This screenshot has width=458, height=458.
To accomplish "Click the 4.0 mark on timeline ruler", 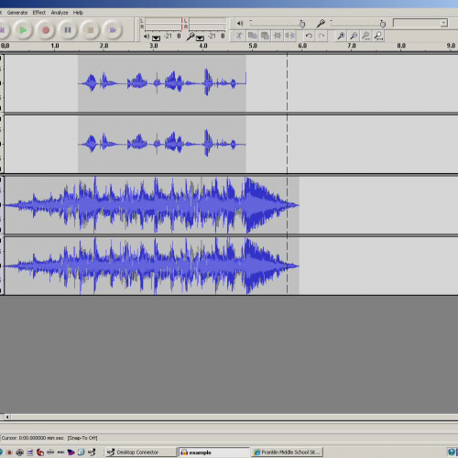I will pos(203,46).
